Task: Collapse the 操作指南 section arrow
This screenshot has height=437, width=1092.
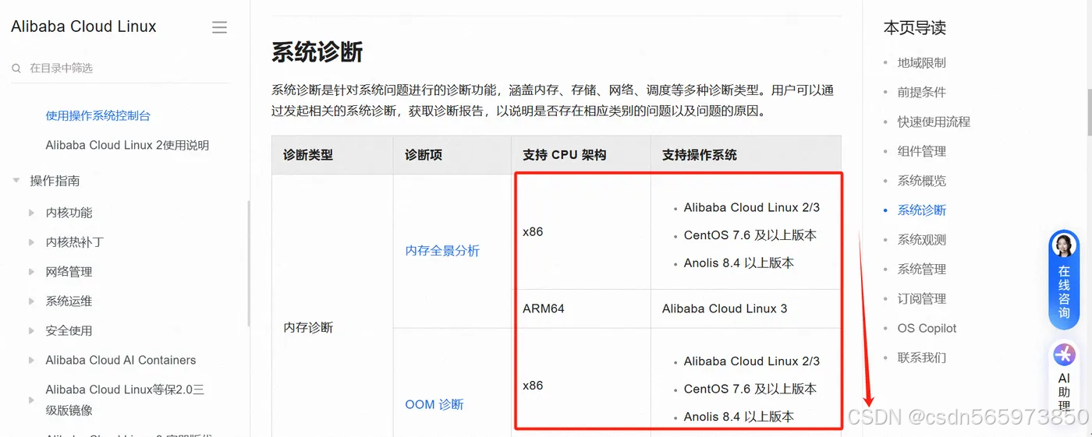Action: [16, 181]
